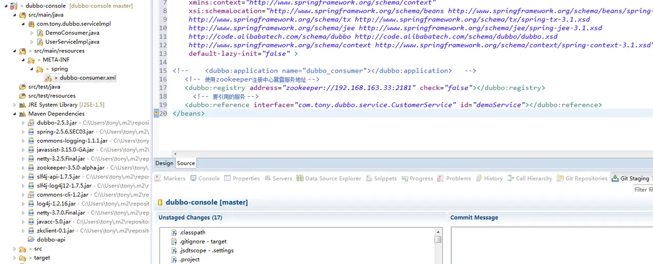653x264 pixels.
Task: Click the Unstaged Changes scrollbar up arrow
Action: tap(438, 231)
